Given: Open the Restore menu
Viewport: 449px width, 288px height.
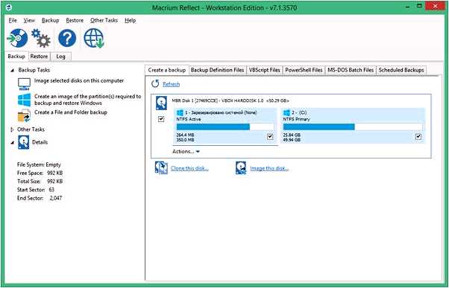Looking at the screenshot, I should pos(75,20).
